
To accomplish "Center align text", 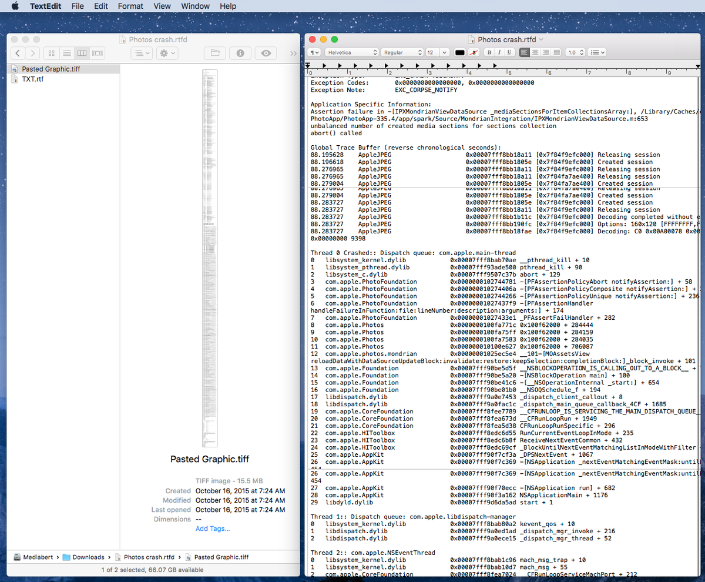I will point(535,52).
